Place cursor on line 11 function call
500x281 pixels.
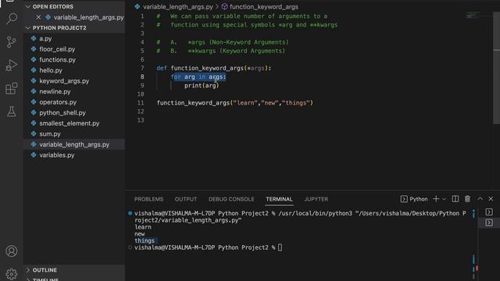(234, 102)
